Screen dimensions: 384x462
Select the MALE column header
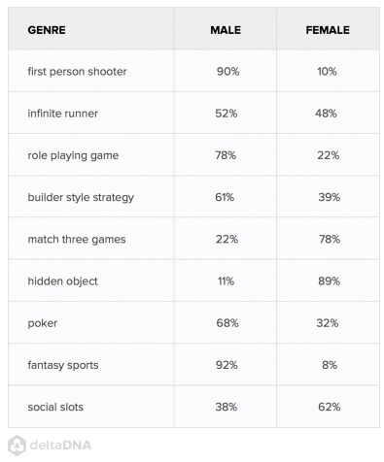tap(226, 30)
